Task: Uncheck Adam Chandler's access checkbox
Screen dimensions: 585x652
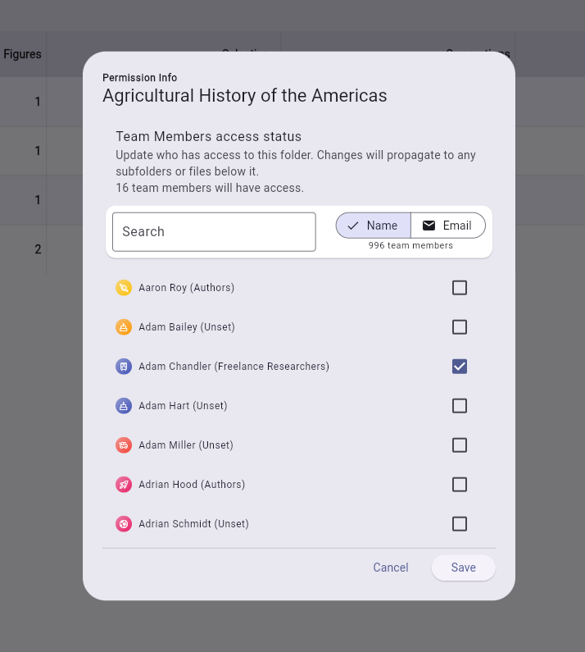Action: point(460,367)
